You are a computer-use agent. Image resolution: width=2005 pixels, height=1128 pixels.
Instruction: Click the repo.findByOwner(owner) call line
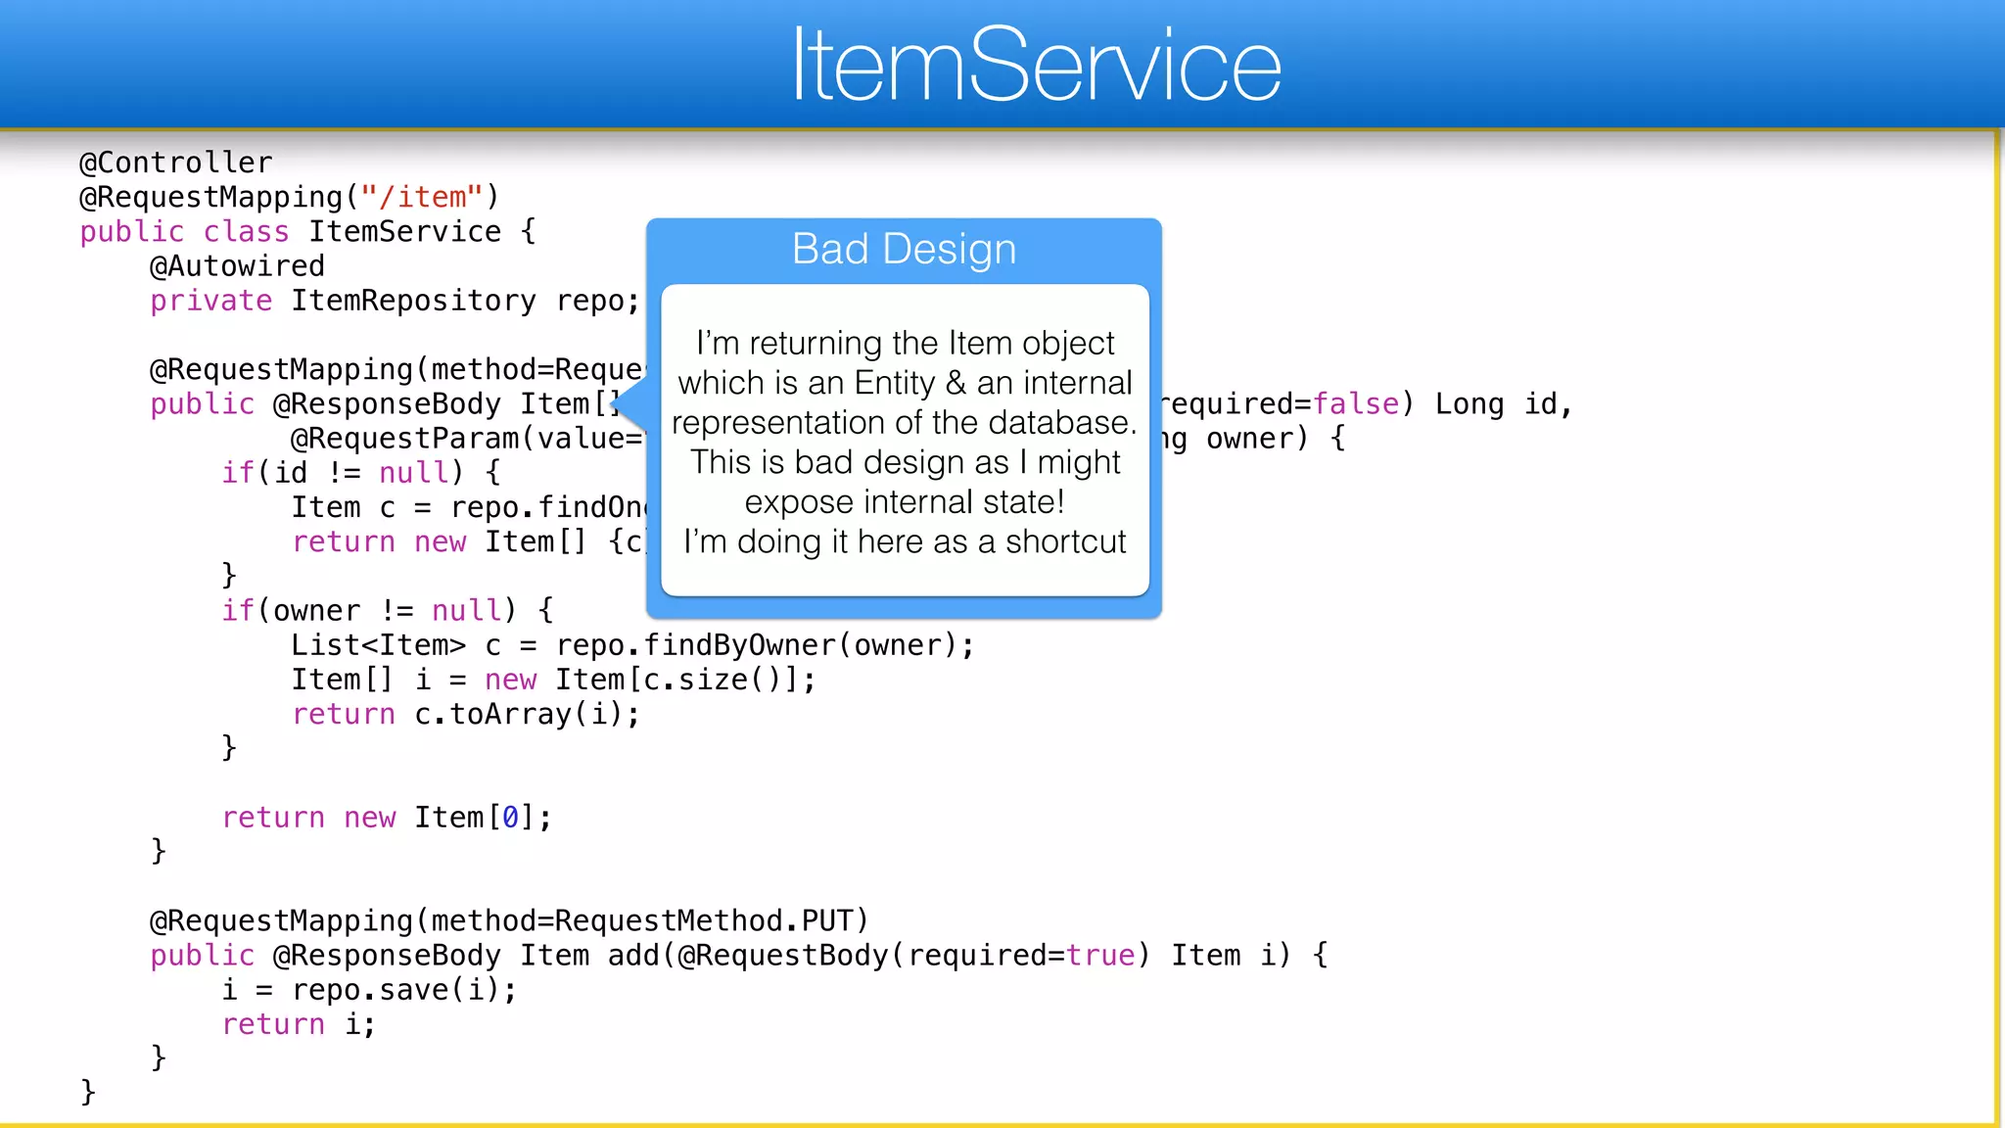[x=632, y=645]
